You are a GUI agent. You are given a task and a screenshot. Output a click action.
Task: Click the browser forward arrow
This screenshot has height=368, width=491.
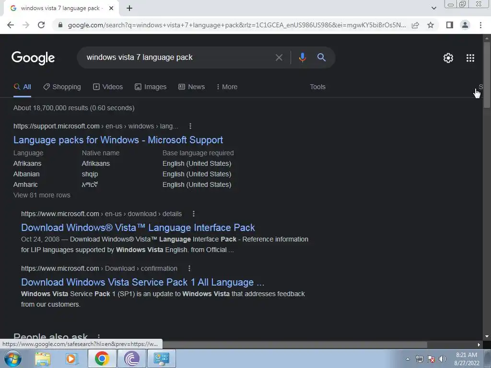click(x=26, y=25)
